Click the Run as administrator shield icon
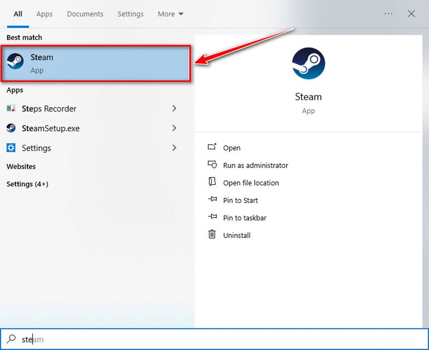 [212, 165]
